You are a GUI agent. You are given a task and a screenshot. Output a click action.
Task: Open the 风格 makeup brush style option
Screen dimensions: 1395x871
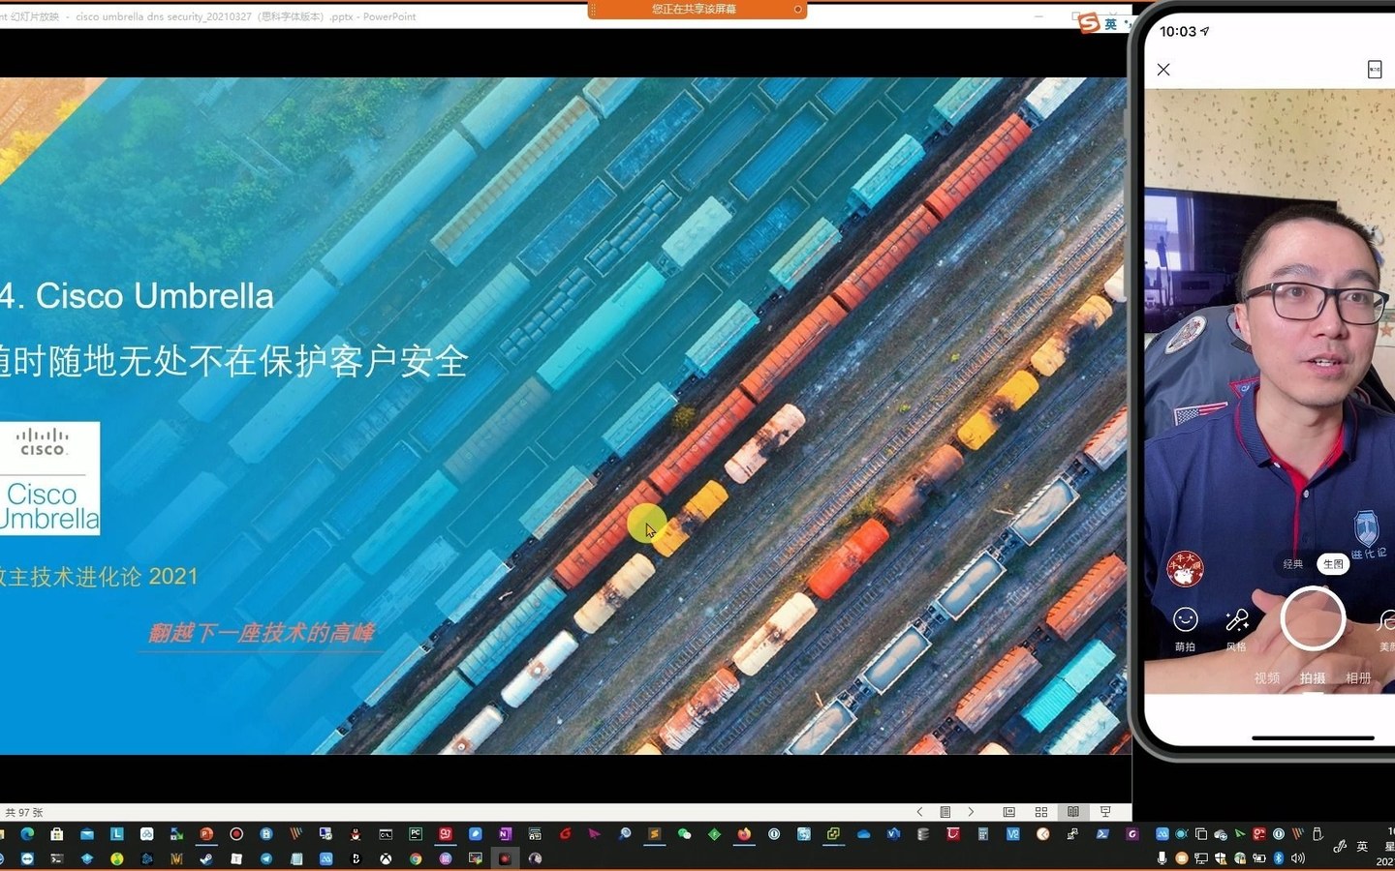pyautogui.click(x=1237, y=628)
